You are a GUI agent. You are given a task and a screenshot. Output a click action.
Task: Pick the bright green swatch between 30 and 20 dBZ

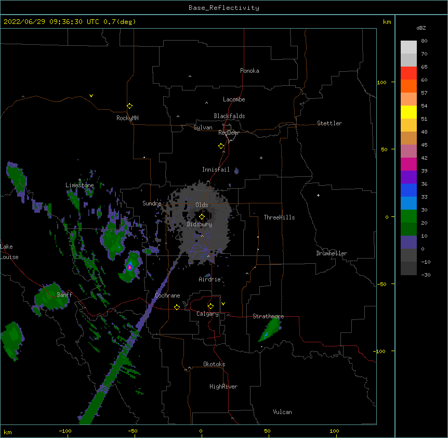[x=409, y=216]
